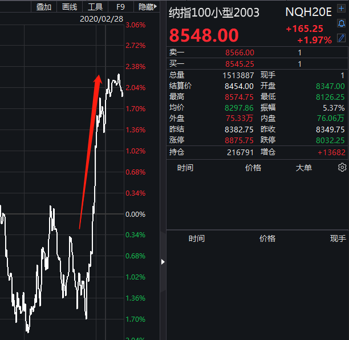Click the 隐藏 hide dropdown
Image resolution: width=349 pixels, height=340 pixels.
[x=146, y=7]
